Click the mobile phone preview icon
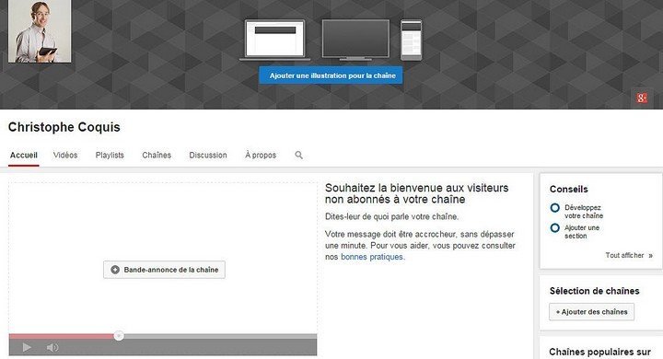This screenshot has width=663, height=359. click(x=411, y=41)
